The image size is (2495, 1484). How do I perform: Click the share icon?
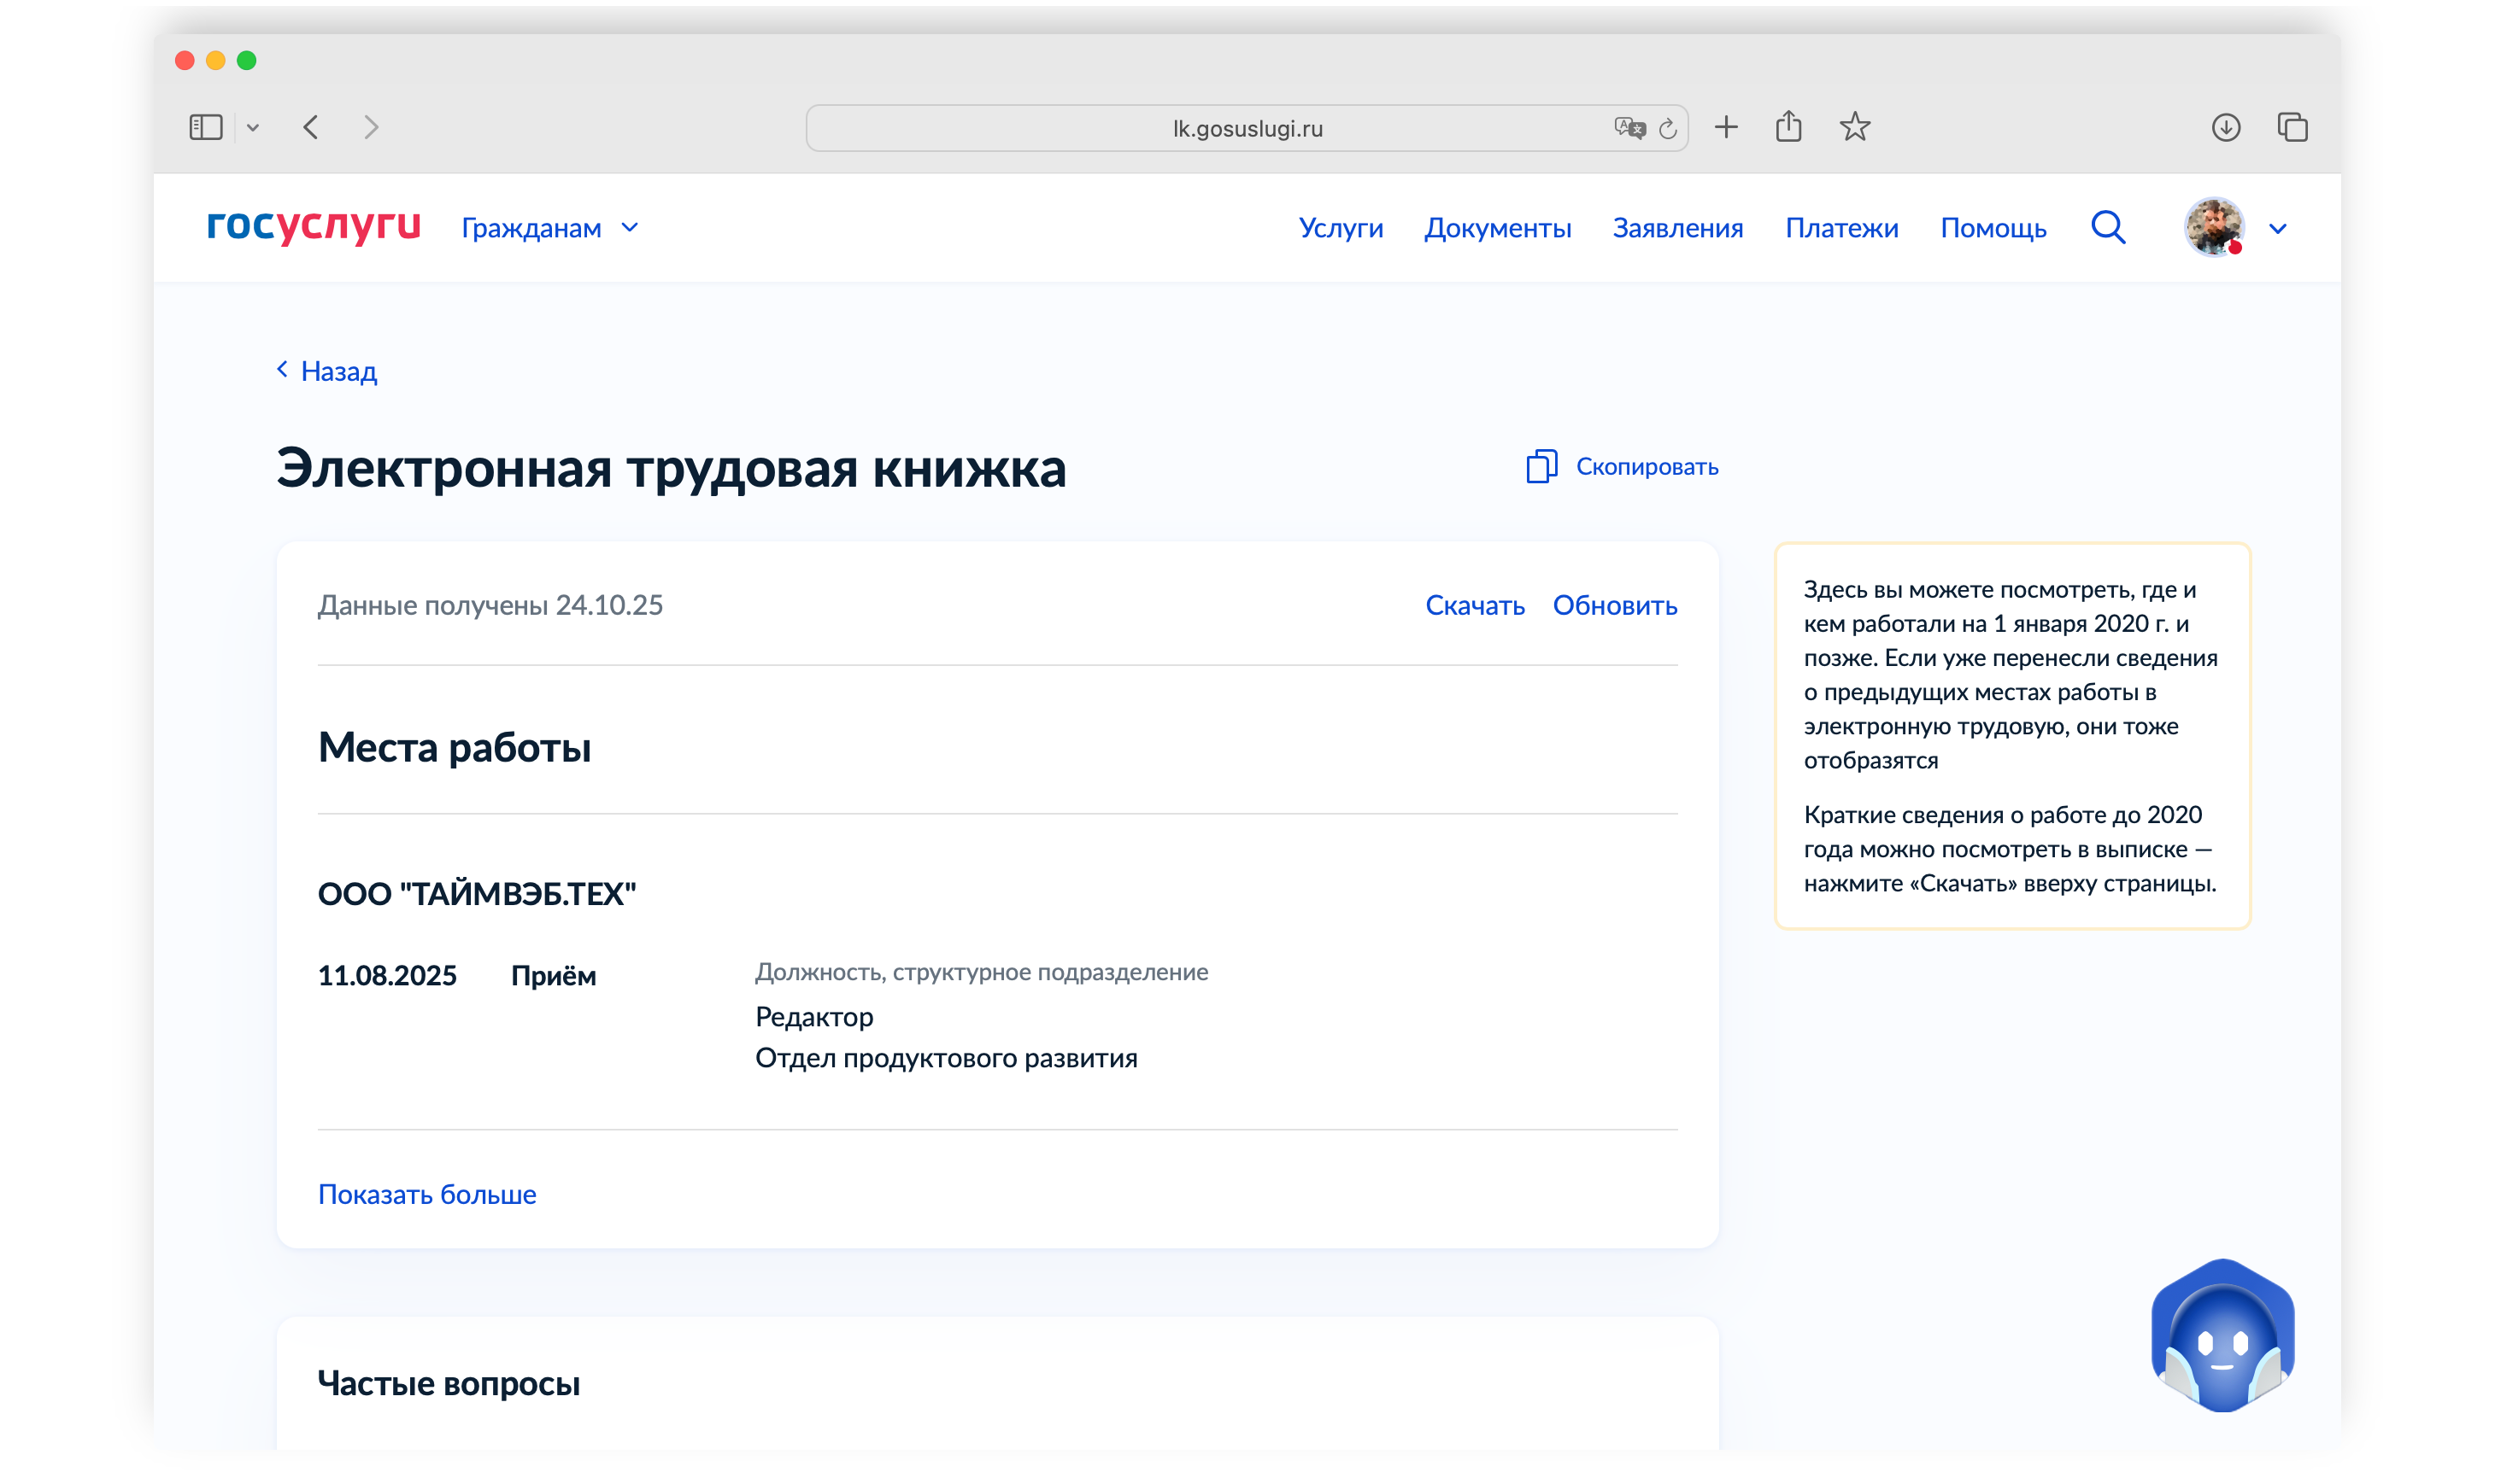pyautogui.click(x=1790, y=126)
